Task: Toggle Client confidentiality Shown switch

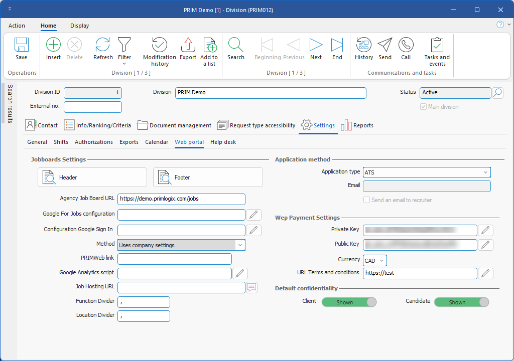Action: tap(349, 302)
